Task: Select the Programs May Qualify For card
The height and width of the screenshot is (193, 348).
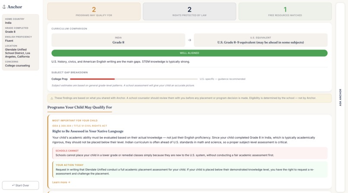Action: [94, 11]
